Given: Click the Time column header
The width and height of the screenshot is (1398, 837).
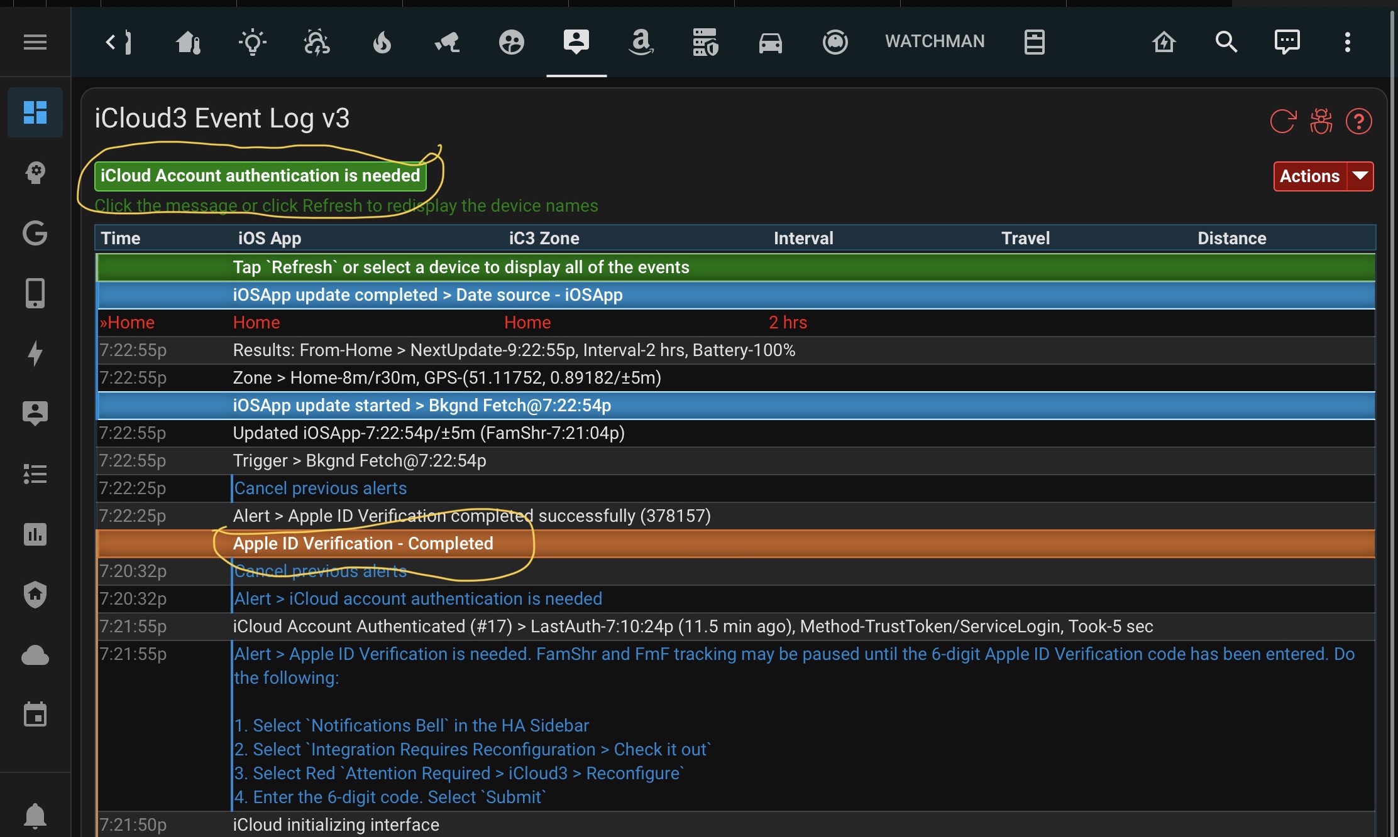Looking at the screenshot, I should tap(121, 238).
